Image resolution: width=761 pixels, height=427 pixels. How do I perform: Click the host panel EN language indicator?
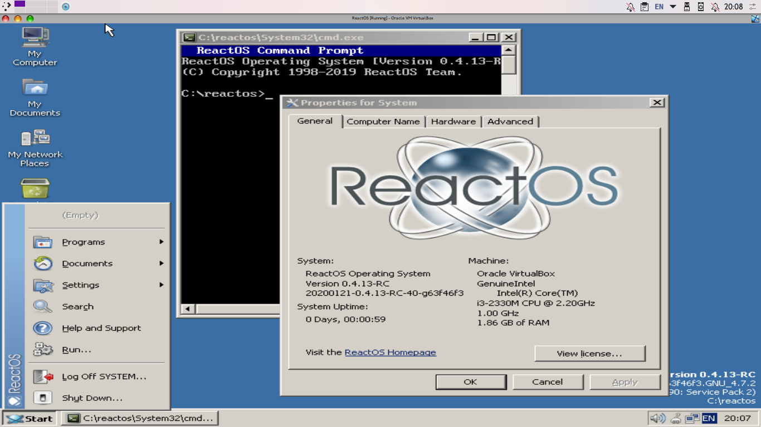coord(659,7)
